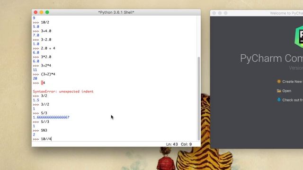
Task: Click Check out from version control link
Action: (x=293, y=100)
